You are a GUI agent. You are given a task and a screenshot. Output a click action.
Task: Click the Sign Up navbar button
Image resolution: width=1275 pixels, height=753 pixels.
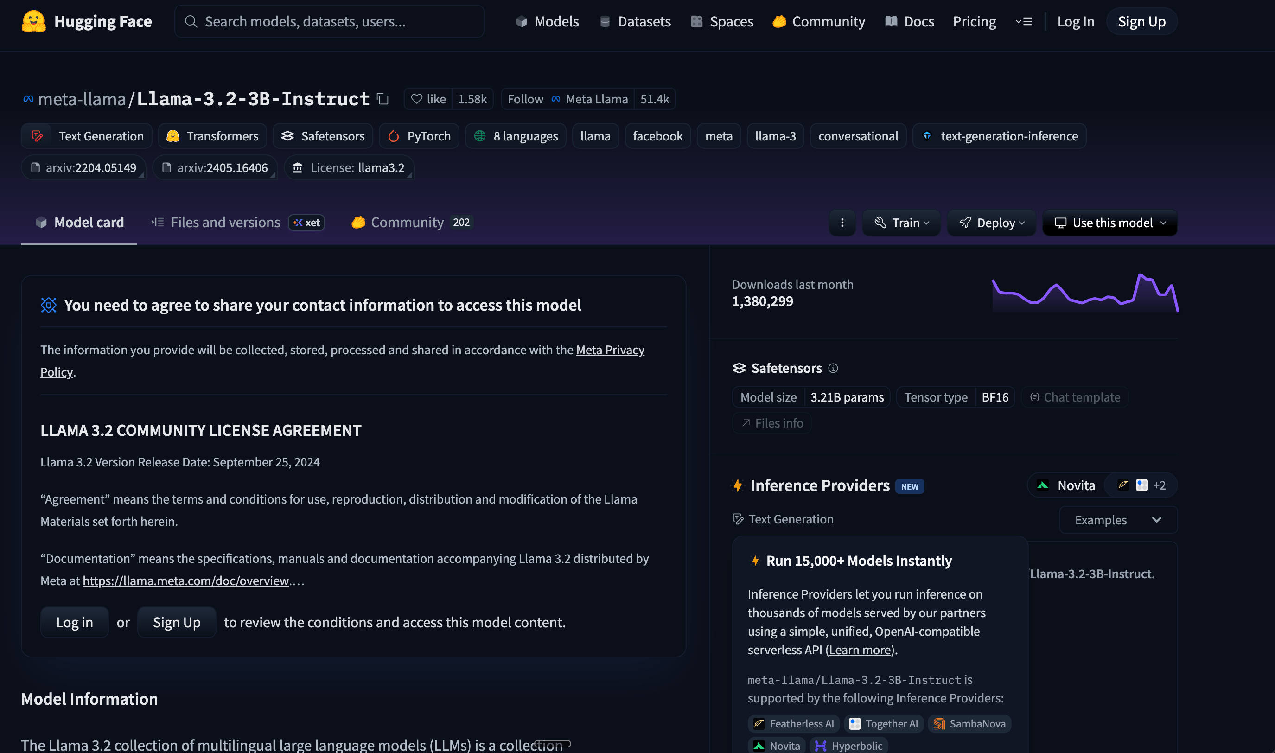tap(1141, 21)
